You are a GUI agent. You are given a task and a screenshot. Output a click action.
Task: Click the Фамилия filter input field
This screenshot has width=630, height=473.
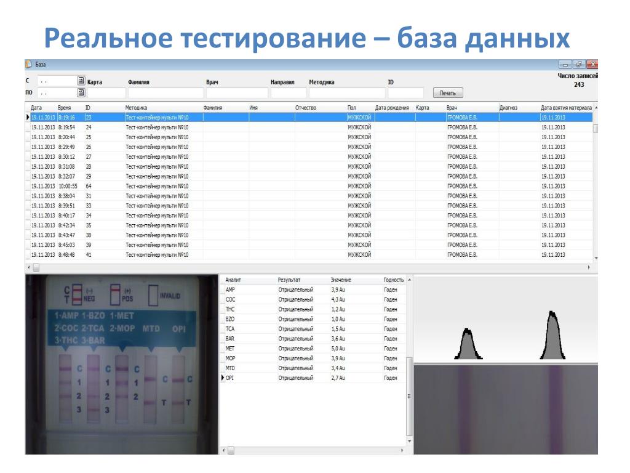[166, 93]
